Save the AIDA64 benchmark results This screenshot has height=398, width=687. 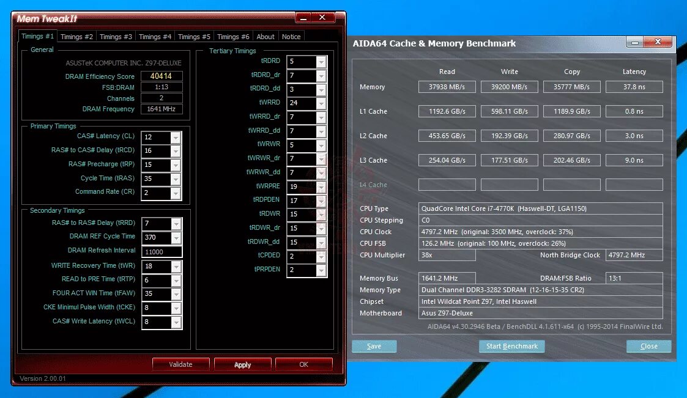[374, 346]
